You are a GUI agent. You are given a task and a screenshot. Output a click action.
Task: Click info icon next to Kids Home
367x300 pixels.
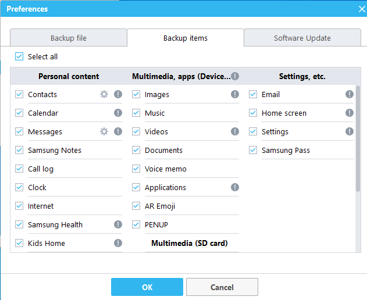coord(118,243)
